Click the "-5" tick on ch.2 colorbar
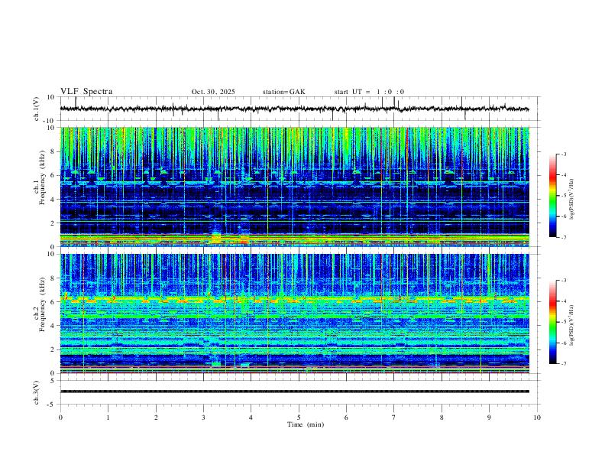605x468 pixels. click(564, 322)
